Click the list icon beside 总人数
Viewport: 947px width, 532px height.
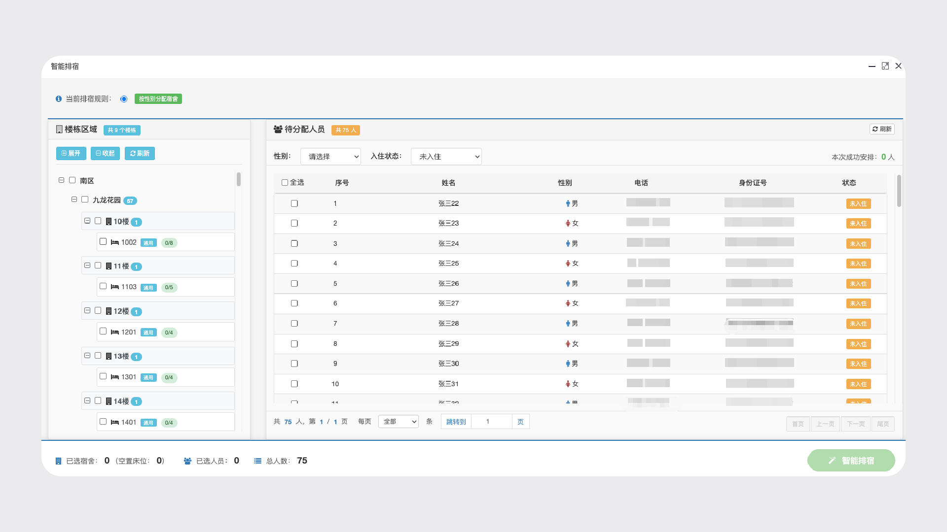click(x=257, y=461)
